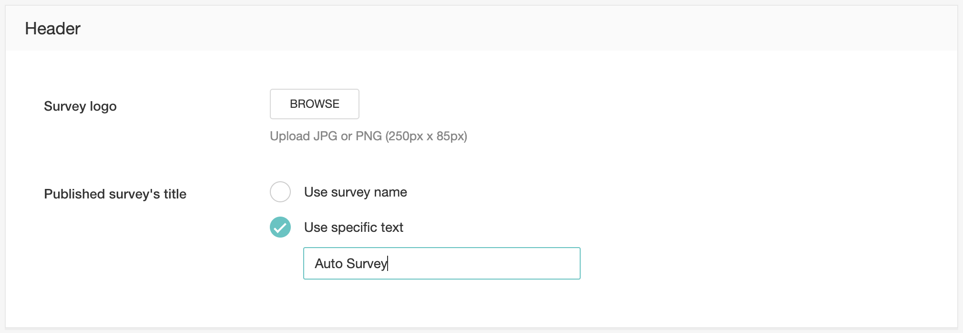Select the 'Use survey name' radio button
Viewport: 963px width, 333px height.
coord(280,192)
